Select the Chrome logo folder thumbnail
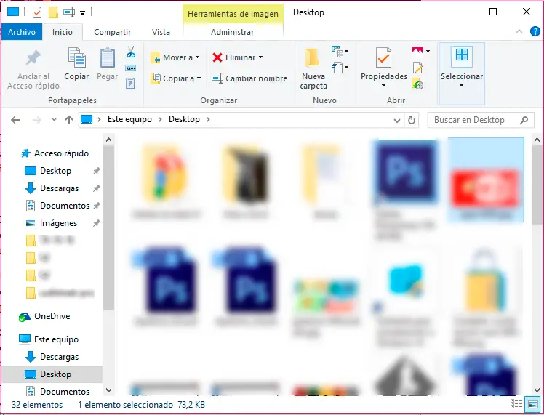This screenshot has width=544, height=415. pos(166,174)
